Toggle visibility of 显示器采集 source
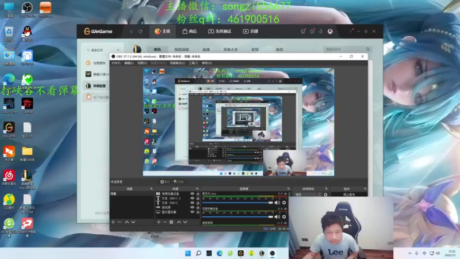 (x=192, y=212)
